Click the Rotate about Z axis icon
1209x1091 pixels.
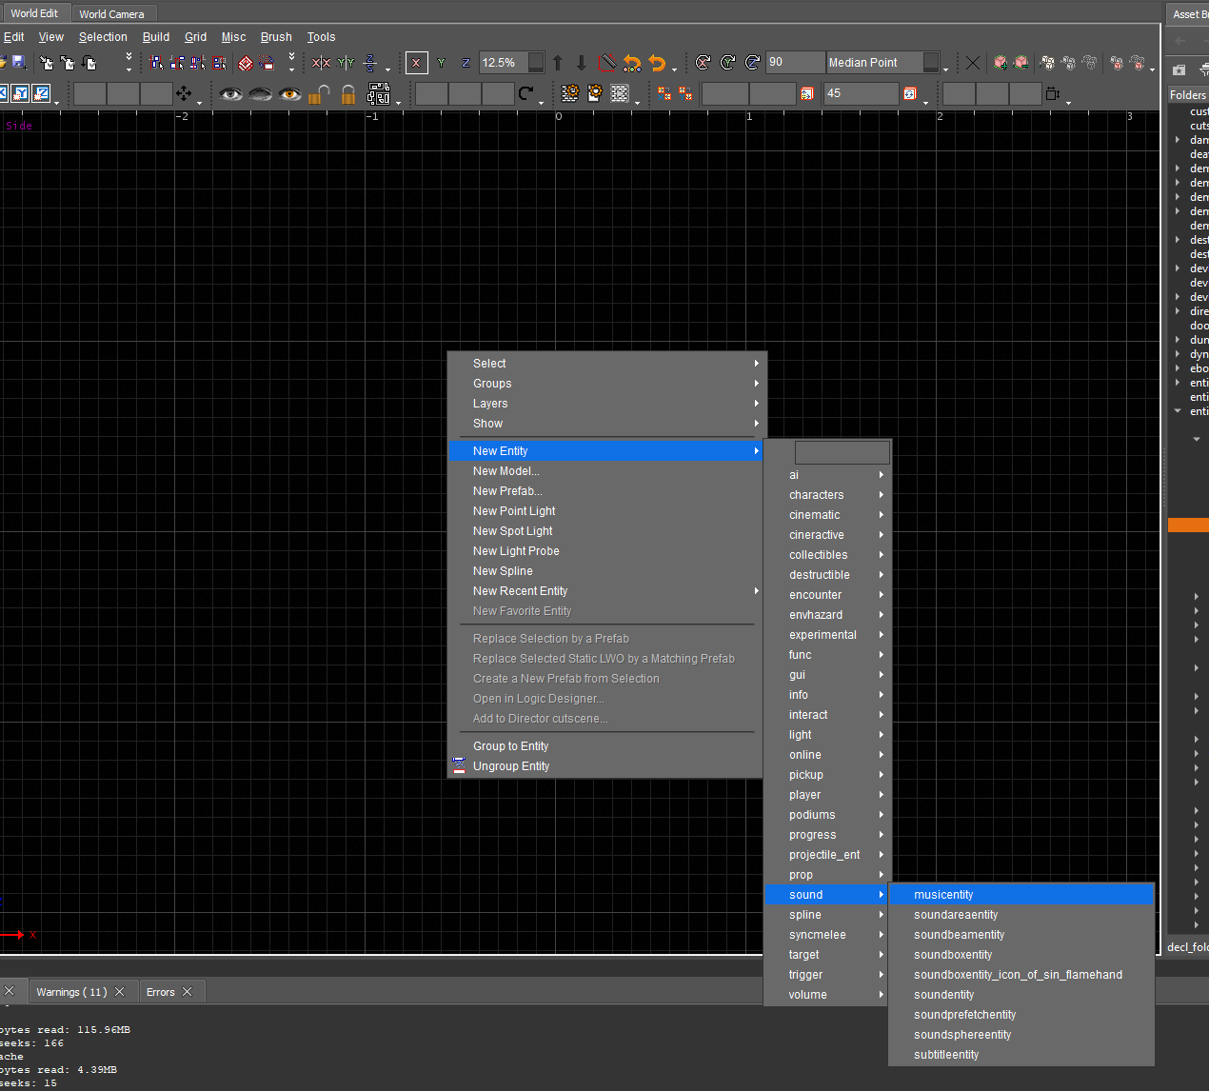coord(752,63)
